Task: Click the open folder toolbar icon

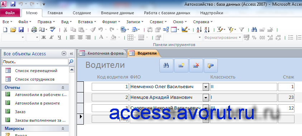Action: 13,30
